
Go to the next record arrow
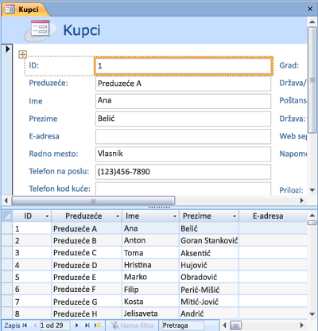click(77, 325)
